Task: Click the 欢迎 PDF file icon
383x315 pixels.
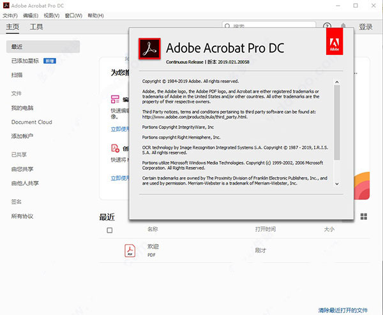Action: coord(130,250)
